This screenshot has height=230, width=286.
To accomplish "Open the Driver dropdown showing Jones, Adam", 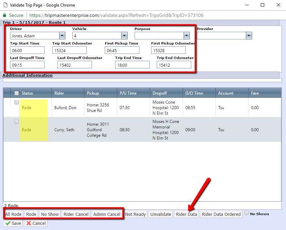I will (62, 36).
